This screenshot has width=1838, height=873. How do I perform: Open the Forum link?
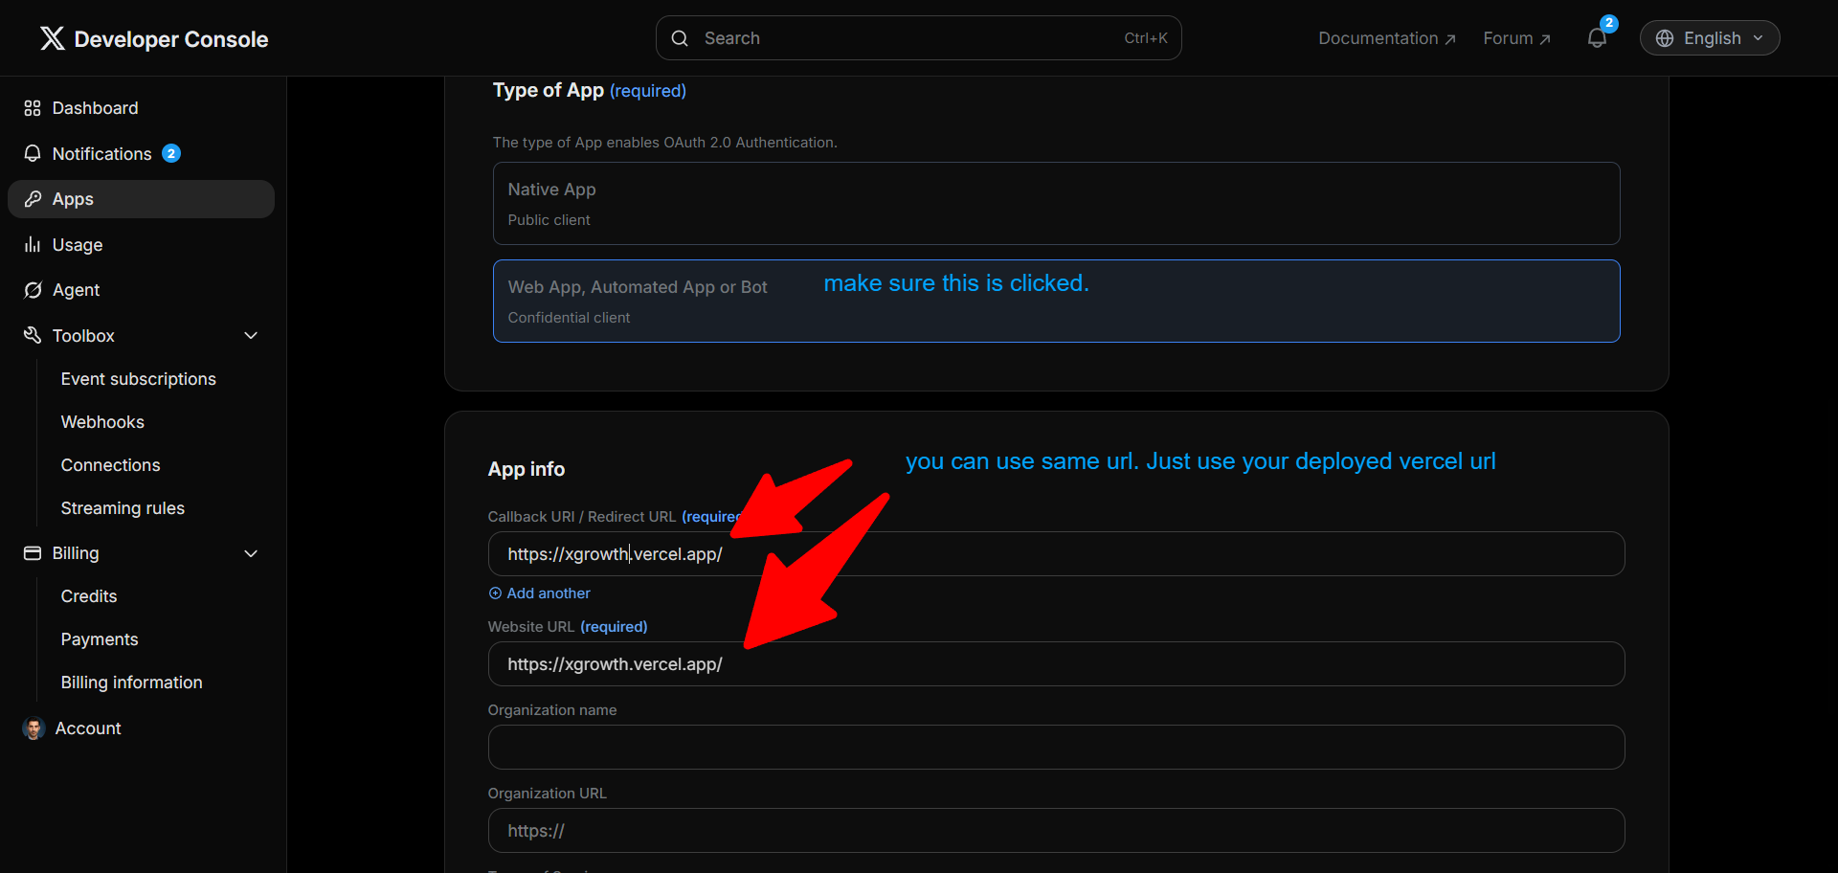tap(1516, 38)
